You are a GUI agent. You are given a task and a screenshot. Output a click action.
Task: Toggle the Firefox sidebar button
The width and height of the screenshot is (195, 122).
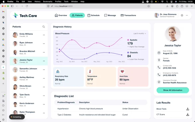tap(12, 6)
